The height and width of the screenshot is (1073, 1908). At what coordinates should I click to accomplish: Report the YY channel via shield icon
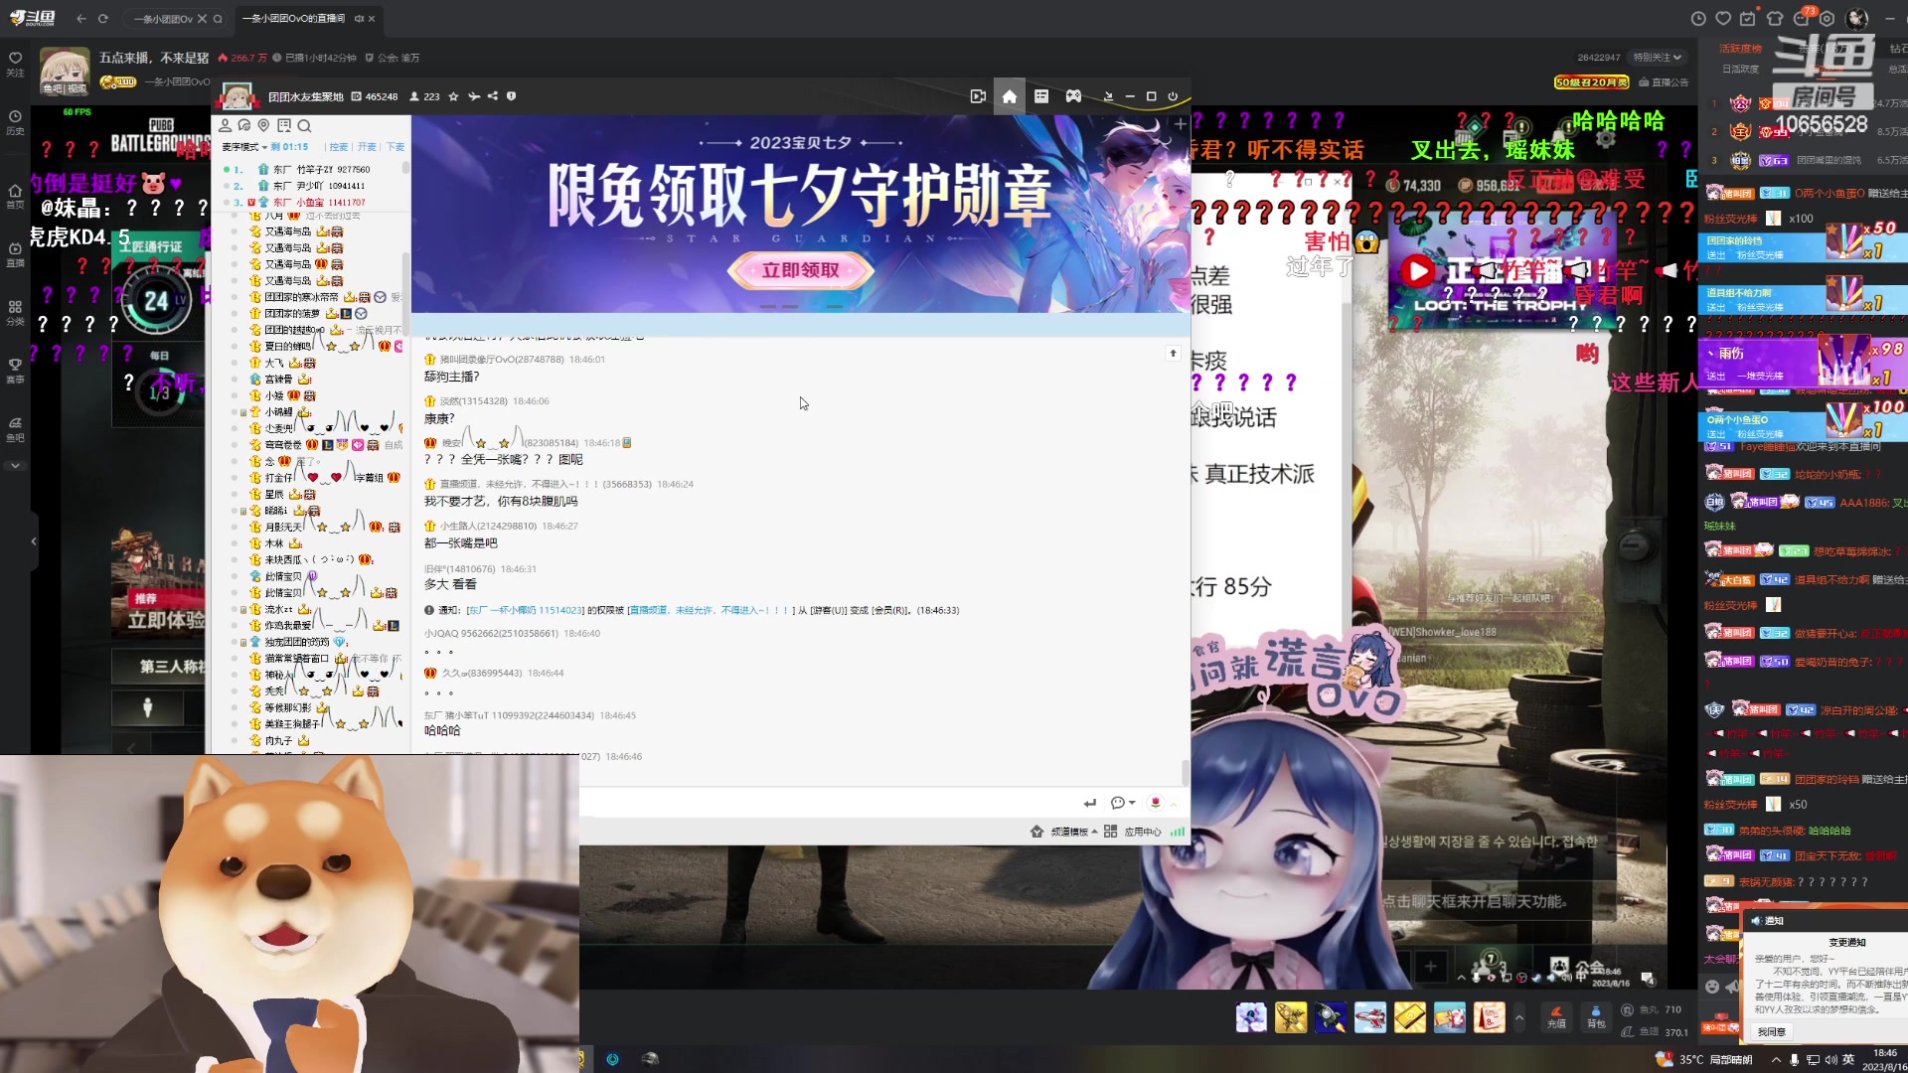coord(511,96)
